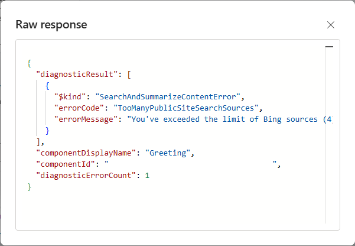This screenshot has width=355, height=246.
Task: Click the closing square bracket line
Action: point(39,142)
